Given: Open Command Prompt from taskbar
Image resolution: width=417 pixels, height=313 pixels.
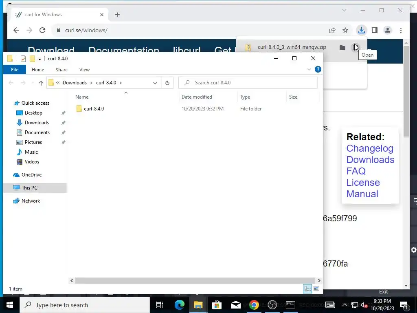Looking at the screenshot, I should 290,305.
